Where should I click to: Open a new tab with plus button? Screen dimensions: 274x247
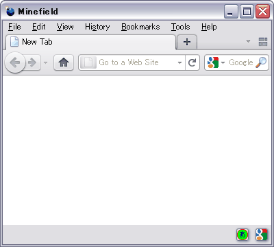[x=187, y=42]
